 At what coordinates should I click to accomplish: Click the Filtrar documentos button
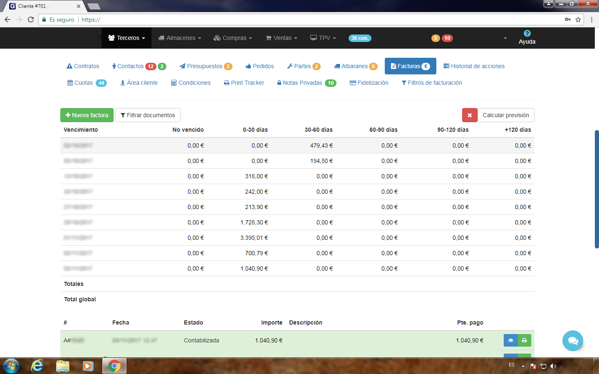point(148,115)
